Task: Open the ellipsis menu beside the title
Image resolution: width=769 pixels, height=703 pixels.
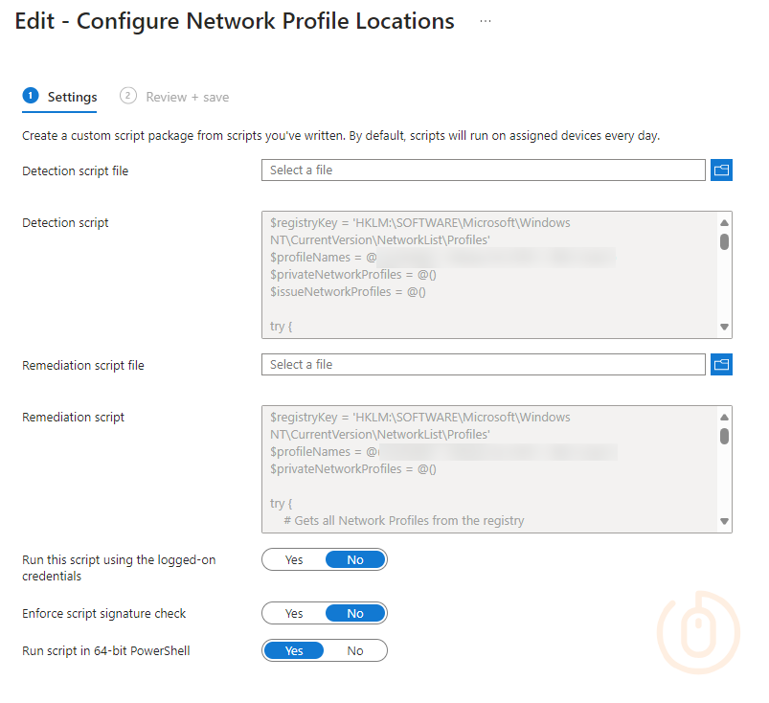Action: click(486, 21)
